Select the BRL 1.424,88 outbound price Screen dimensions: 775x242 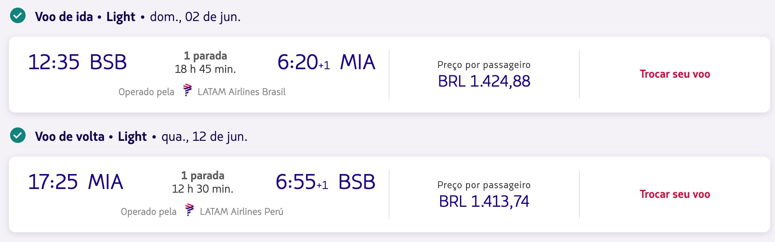coord(484,81)
